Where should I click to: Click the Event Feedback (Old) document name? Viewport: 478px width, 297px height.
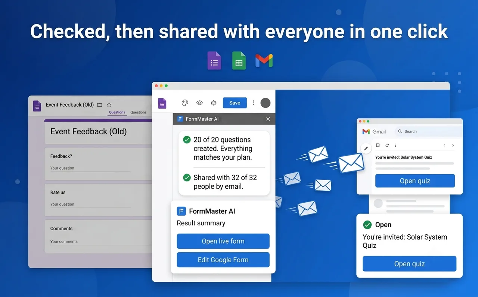(x=70, y=105)
